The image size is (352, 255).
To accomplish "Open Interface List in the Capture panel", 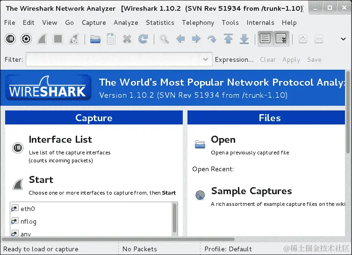I will point(60,139).
